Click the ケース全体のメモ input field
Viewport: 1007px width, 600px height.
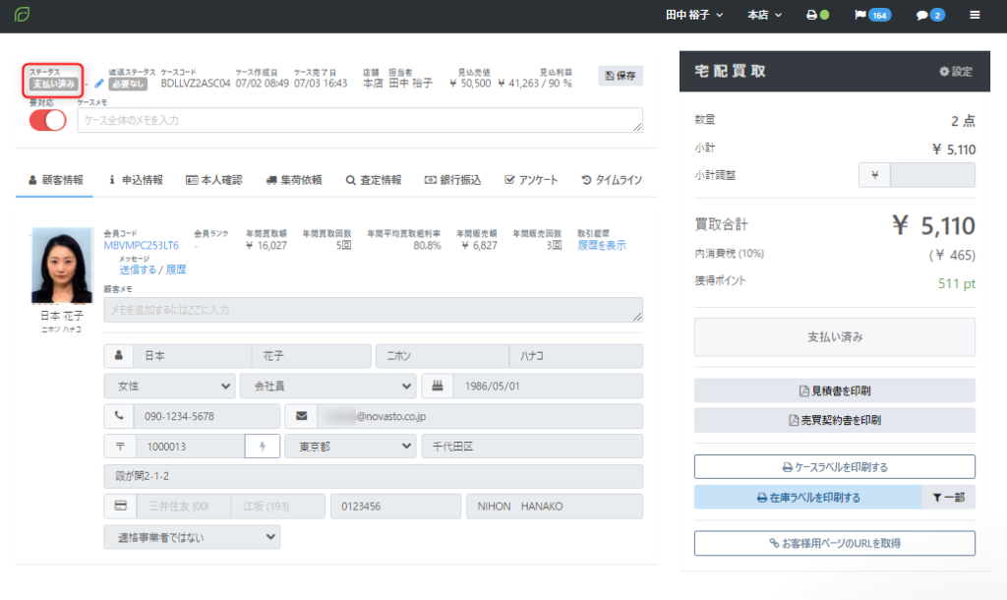tap(360, 120)
